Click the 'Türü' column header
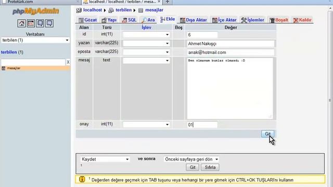 pyautogui.click(x=107, y=28)
